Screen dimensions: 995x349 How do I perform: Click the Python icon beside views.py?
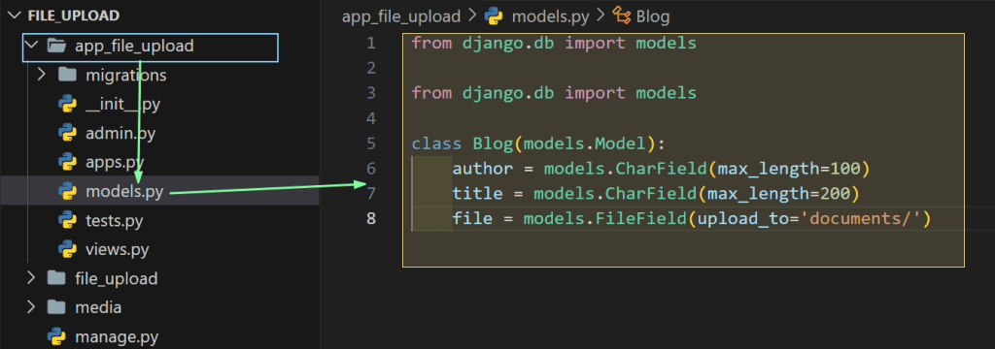click(67, 249)
